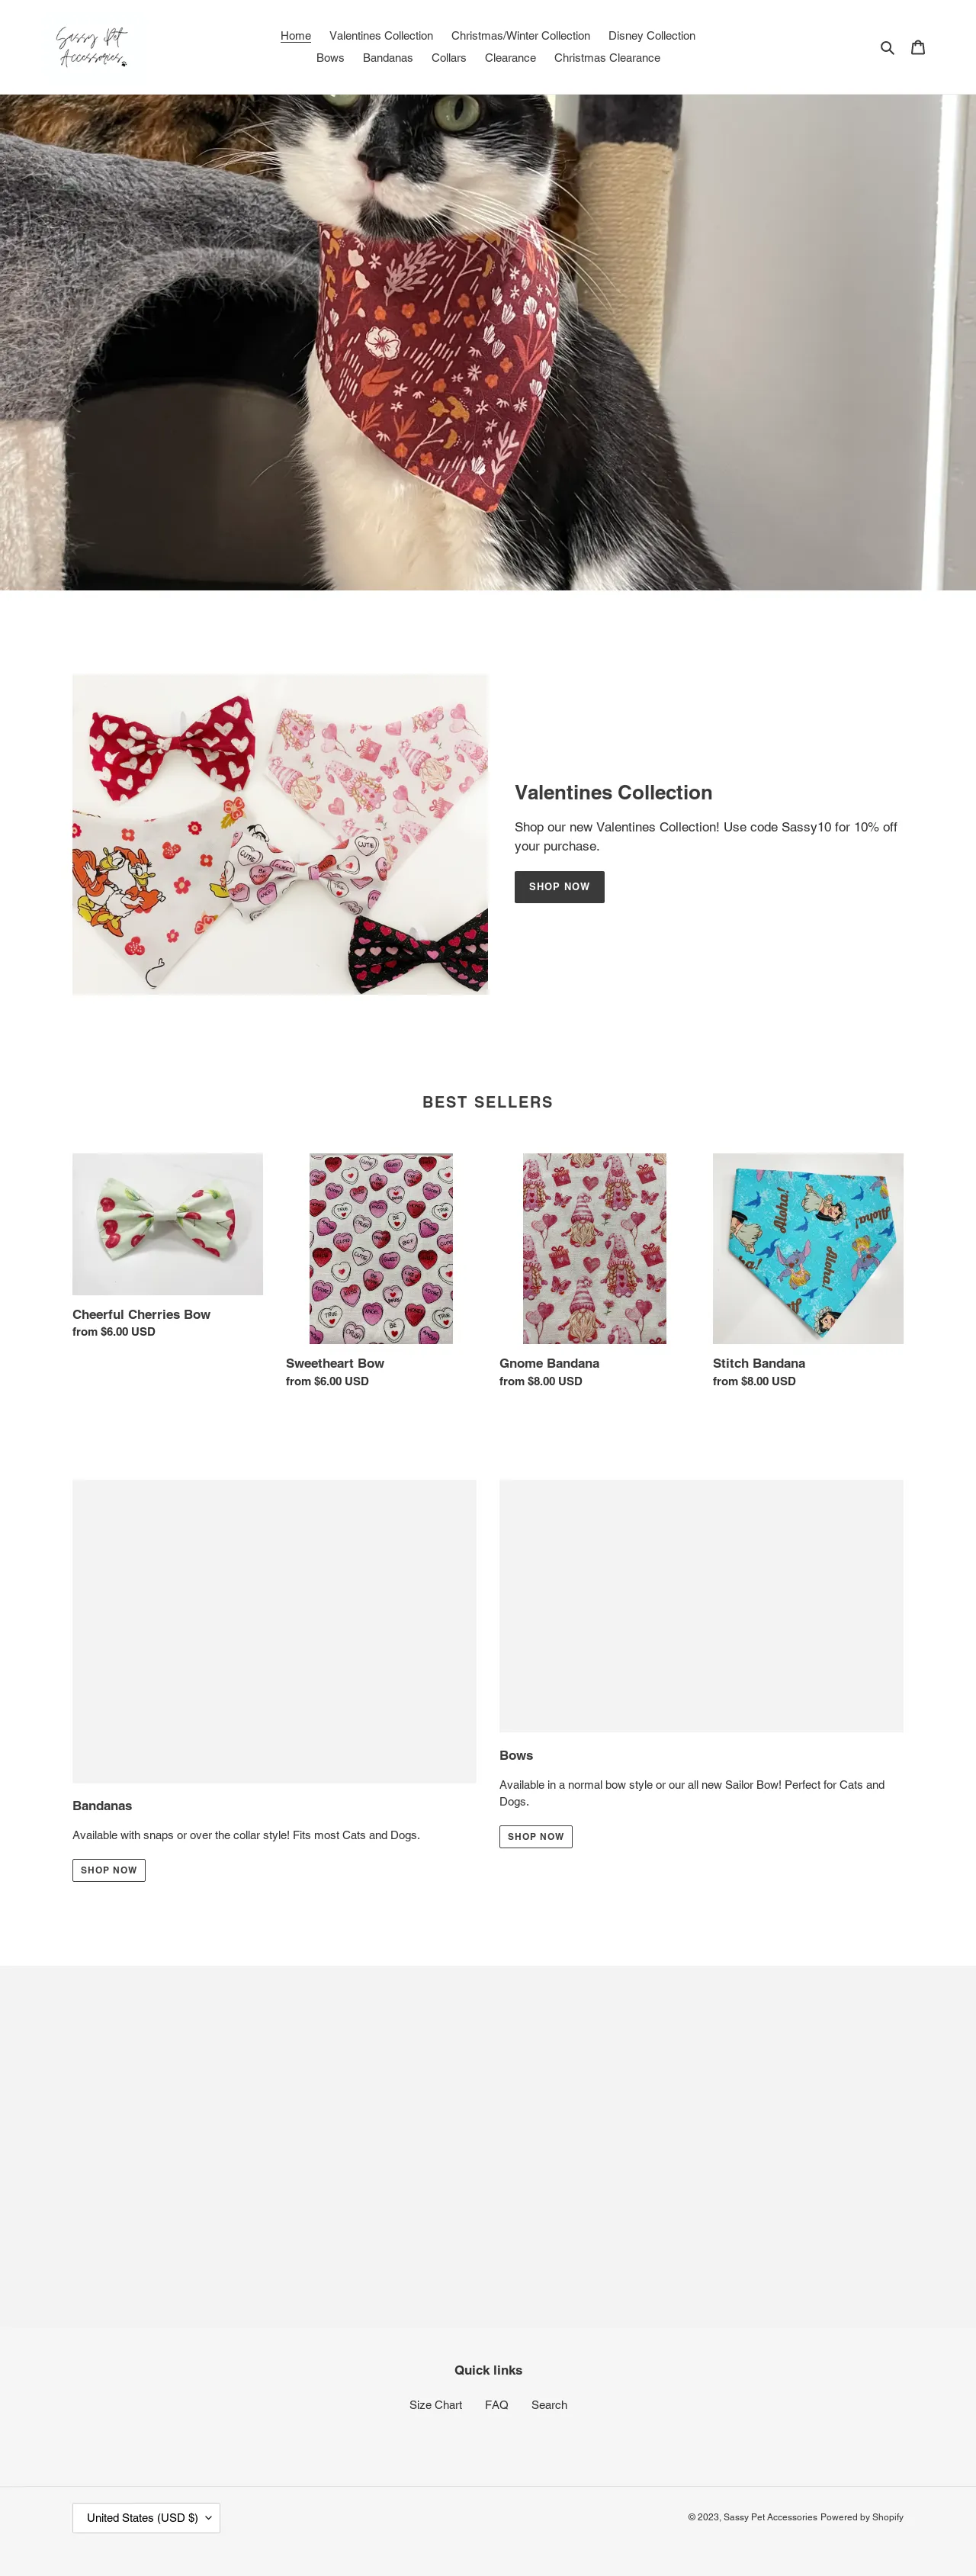Open the search magnifier icon

[x=886, y=47]
